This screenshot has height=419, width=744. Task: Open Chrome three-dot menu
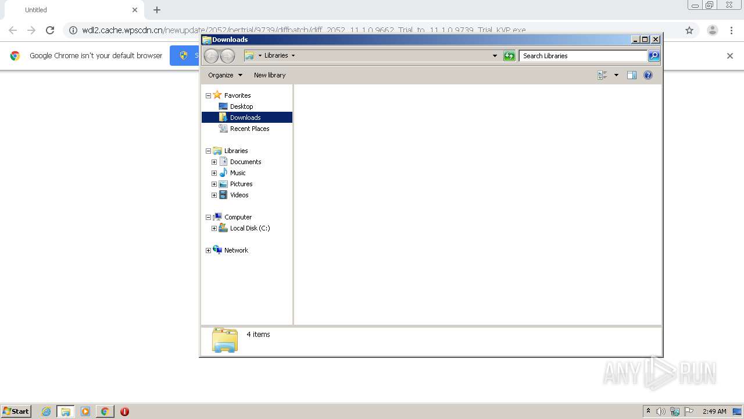(731, 30)
